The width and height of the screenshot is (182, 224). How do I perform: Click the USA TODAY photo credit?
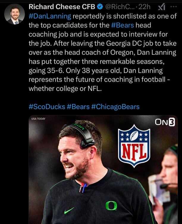pyautogui.click(x=38, y=119)
